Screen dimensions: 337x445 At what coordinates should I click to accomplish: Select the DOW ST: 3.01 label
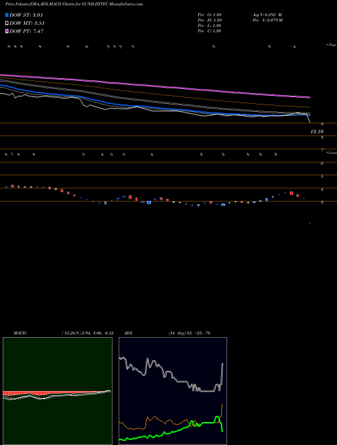click(26, 15)
